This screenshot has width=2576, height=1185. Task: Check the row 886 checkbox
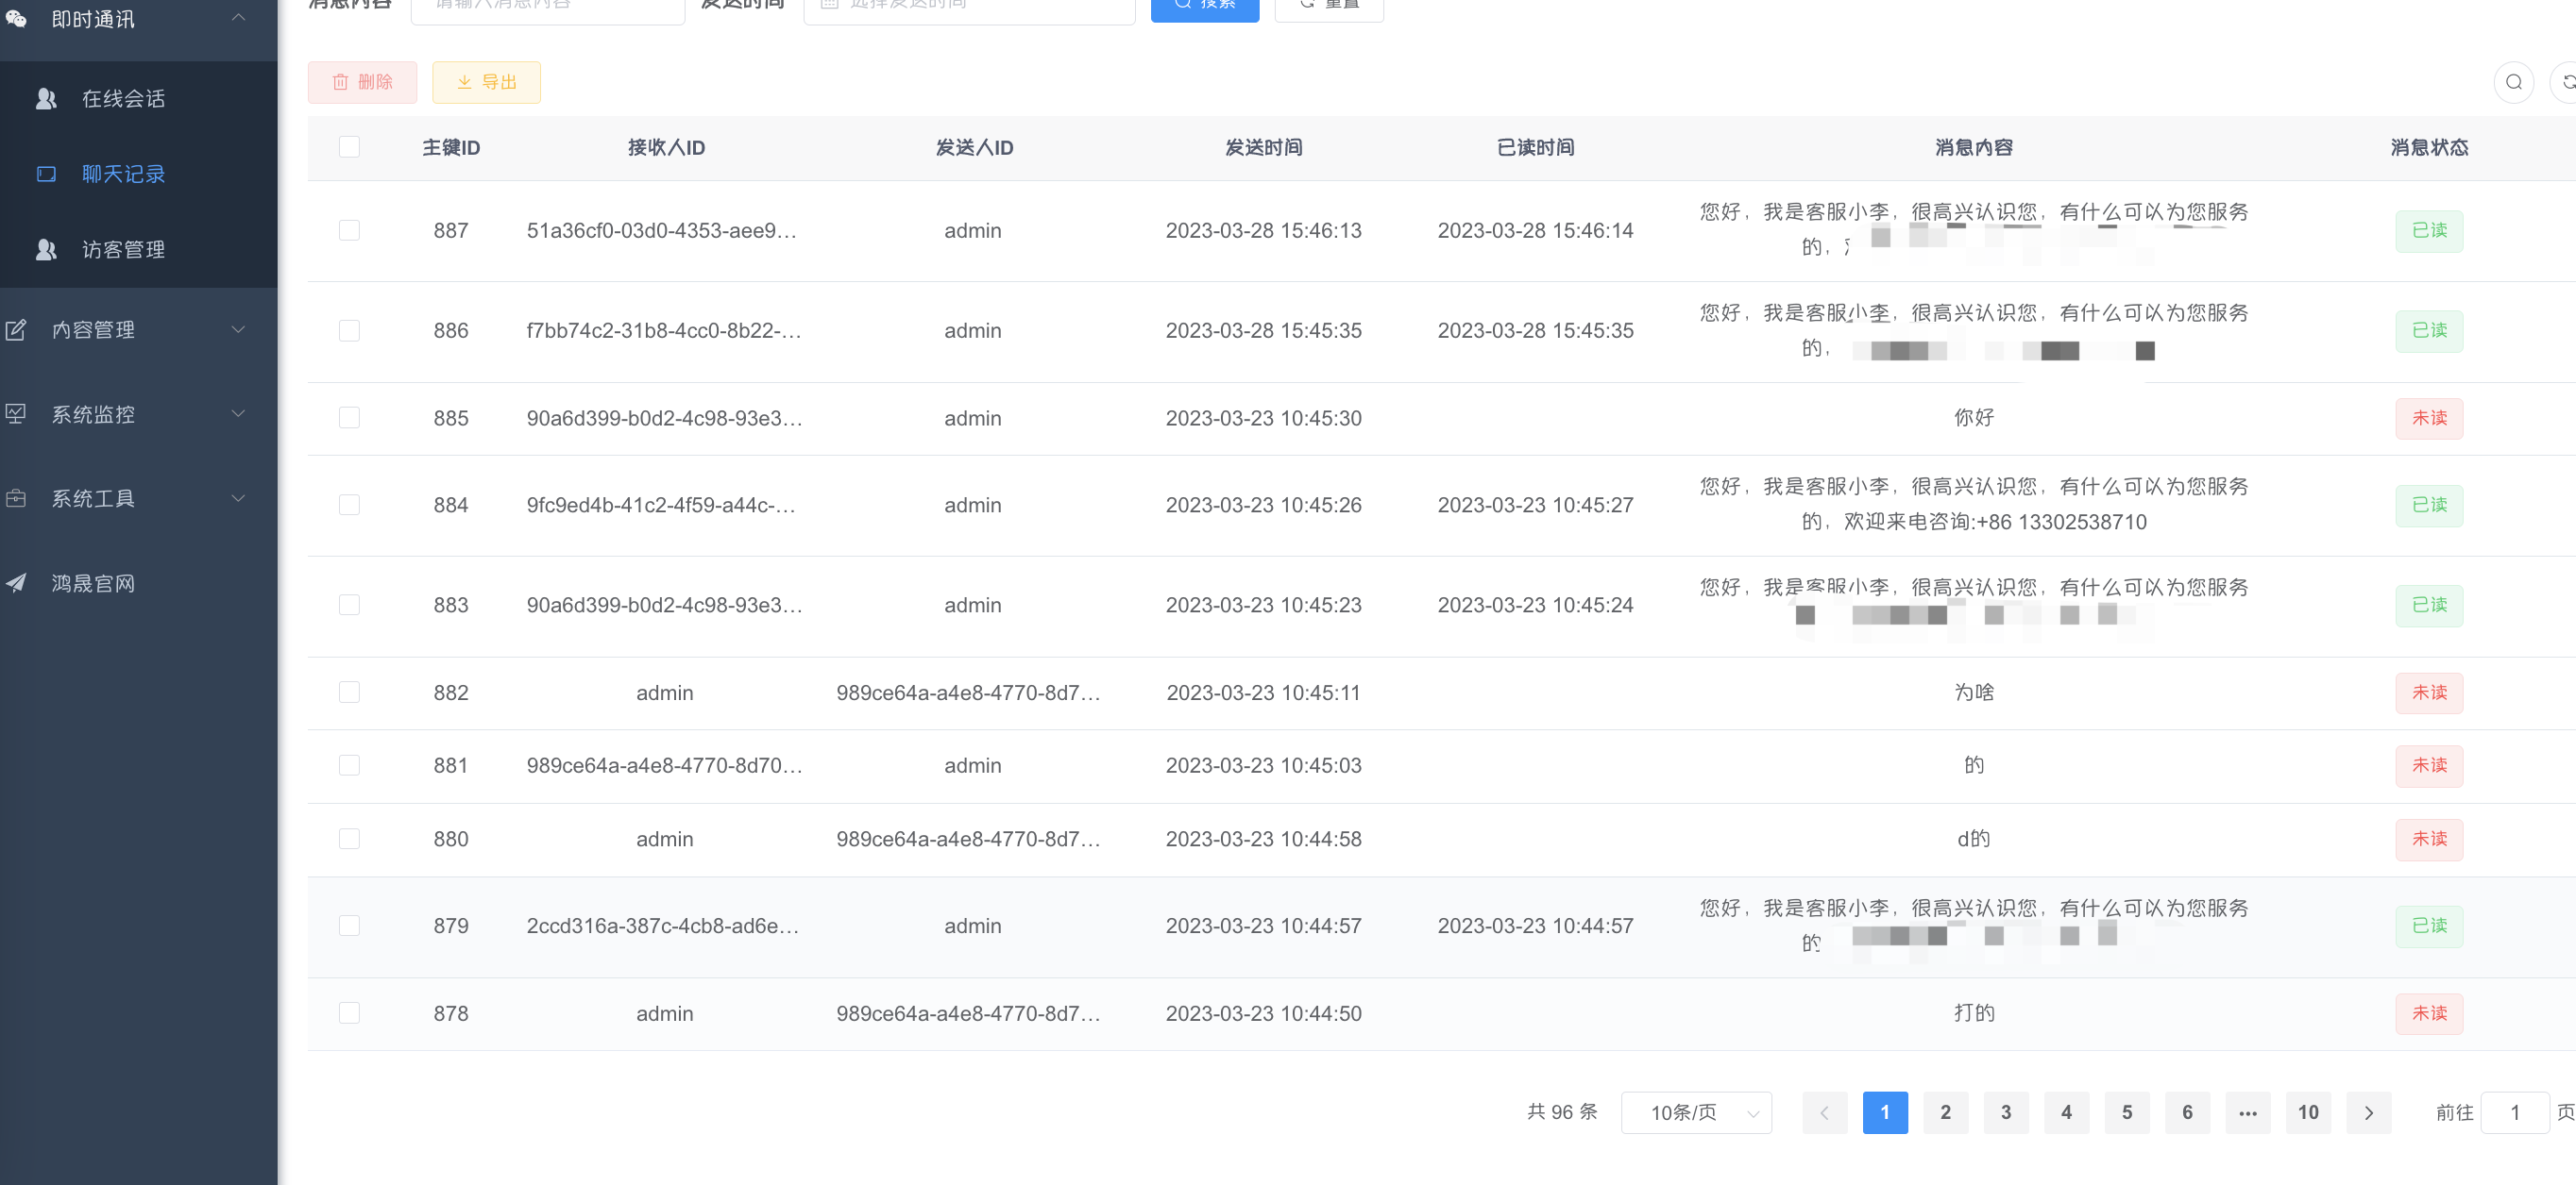coord(349,329)
